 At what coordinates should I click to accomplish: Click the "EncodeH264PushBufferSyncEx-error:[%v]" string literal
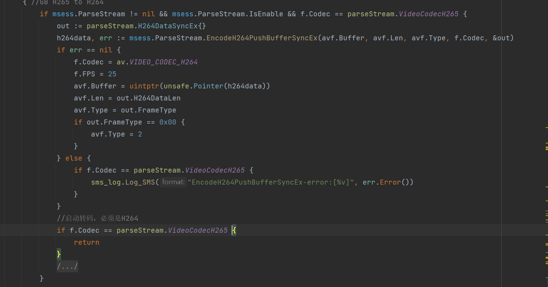tap(271, 182)
